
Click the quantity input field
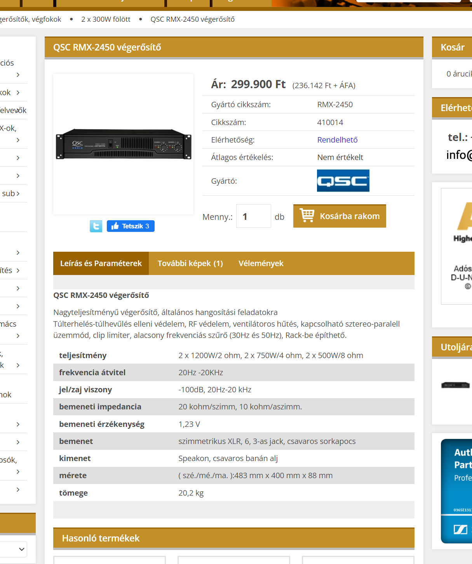click(x=253, y=216)
